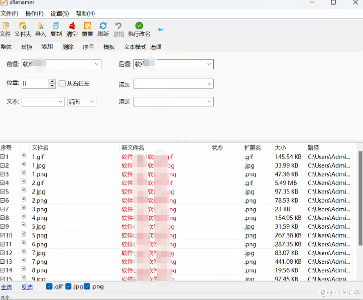Click file icon beside 2.gif
Screen dimensions: 363x300
[x=24, y=181]
